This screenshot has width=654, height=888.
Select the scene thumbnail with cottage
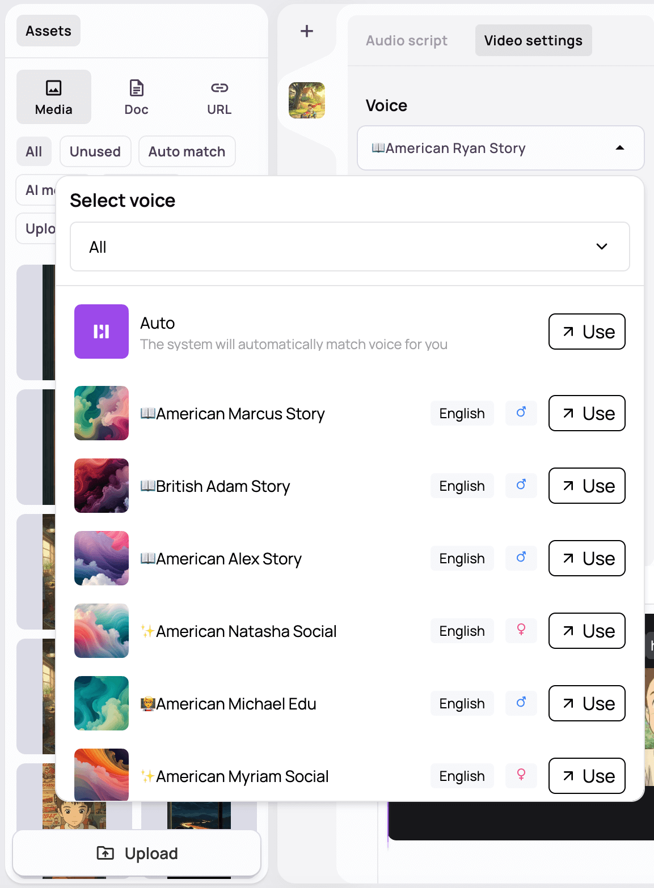pyautogui.click(x=307, y=100)
